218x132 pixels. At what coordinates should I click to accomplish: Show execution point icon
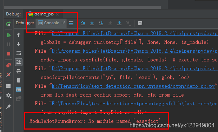[x=71, y=23]
